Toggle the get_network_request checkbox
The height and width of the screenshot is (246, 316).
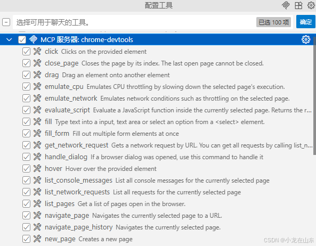click(x=26, y=145)
